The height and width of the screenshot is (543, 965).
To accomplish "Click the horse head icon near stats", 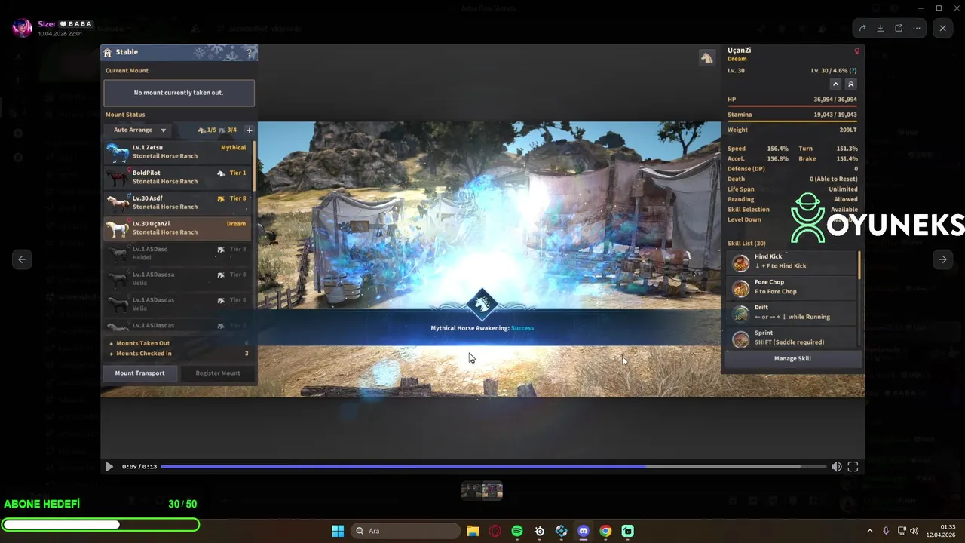I will (706, 58).
